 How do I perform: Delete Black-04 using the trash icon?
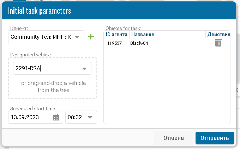[218, 43]
